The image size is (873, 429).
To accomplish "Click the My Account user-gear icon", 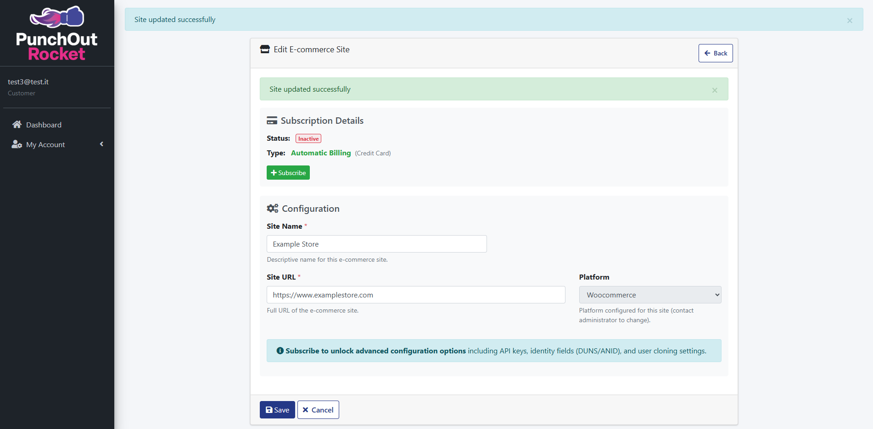I will (x=17, y=144).
